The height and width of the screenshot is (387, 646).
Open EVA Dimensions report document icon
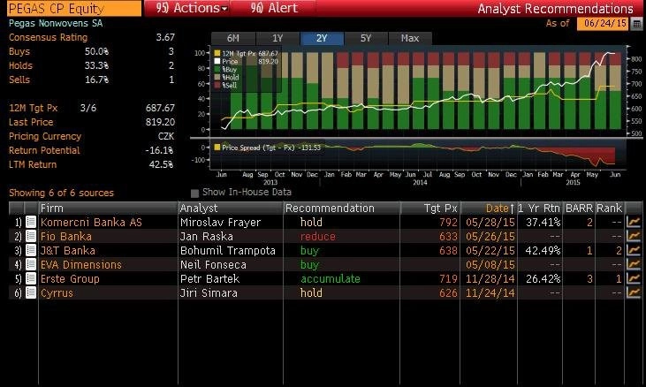31,265
